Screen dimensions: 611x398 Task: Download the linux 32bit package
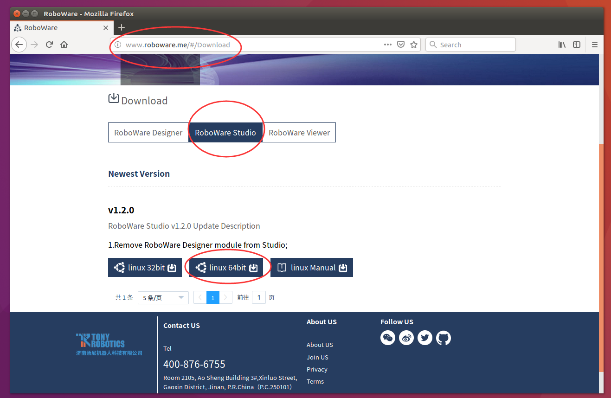click(145, 268)
